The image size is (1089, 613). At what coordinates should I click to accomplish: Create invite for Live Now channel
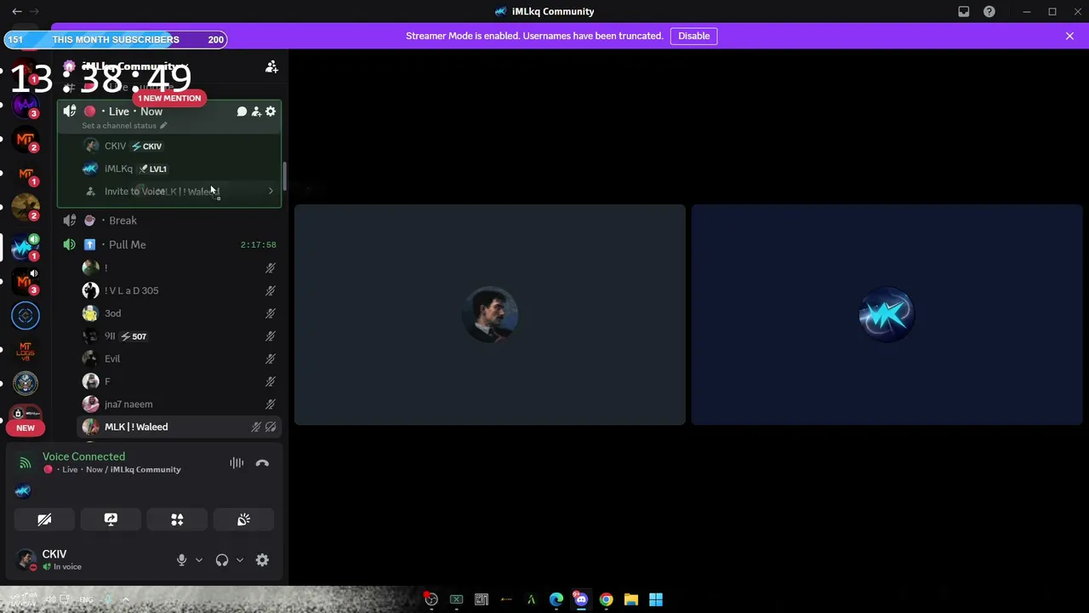256,112
